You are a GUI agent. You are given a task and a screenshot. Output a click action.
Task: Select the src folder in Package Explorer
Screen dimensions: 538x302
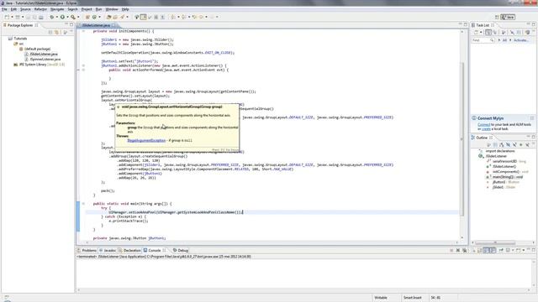(x=21, y=44)
